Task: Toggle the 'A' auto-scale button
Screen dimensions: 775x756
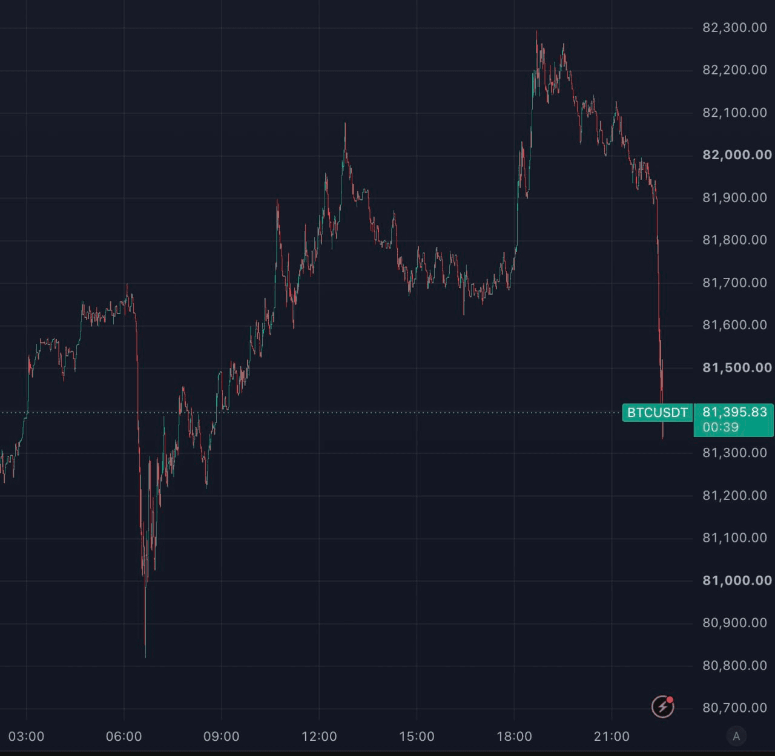Action: [736, 736]
